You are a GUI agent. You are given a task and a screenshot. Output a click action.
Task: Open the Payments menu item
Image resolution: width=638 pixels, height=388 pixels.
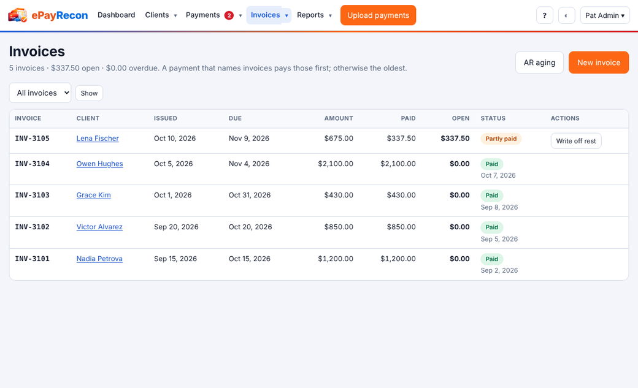(202, 15)
